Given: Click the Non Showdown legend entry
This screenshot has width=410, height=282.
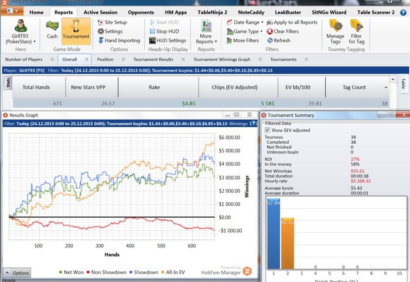Looking at the screenshot, I should point(107,272).
